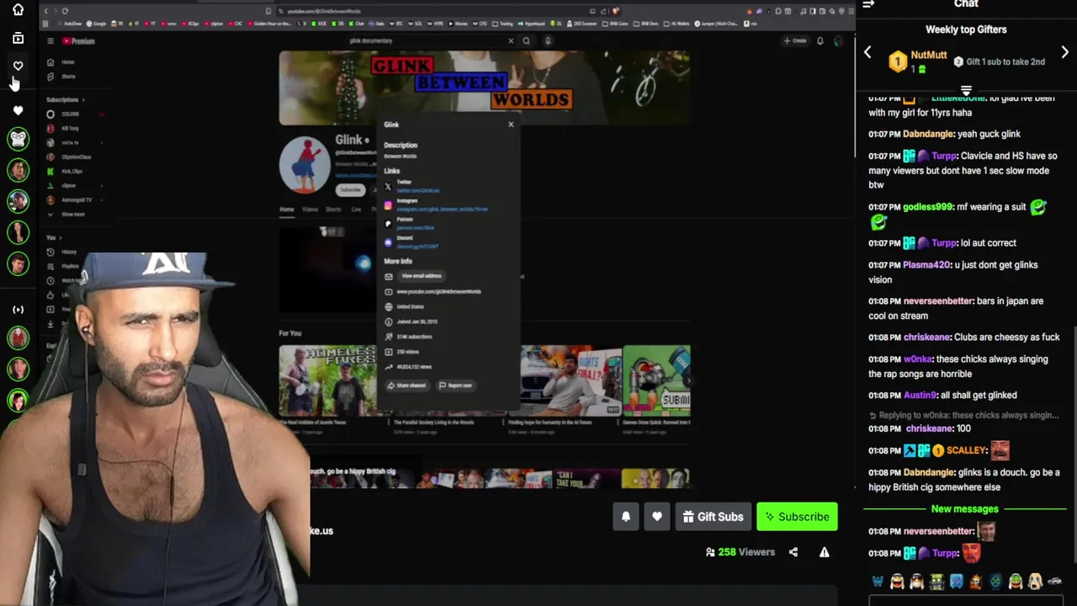Go to previous Weekly top Gifters slide
The image size is (1077, 606).
click(x=867, y=53)
